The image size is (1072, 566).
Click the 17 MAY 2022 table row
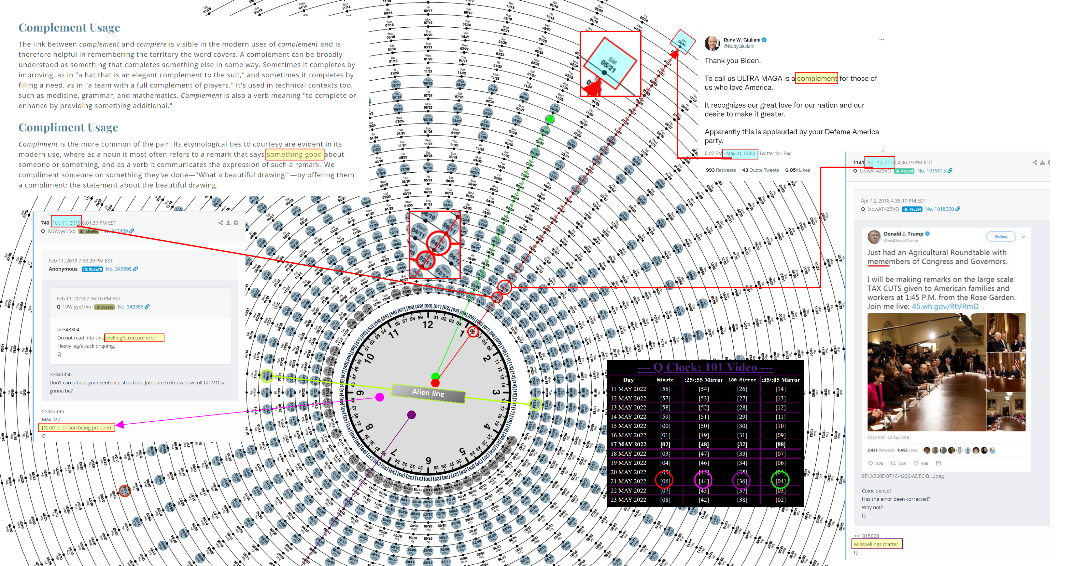click(x=705, y=444)
